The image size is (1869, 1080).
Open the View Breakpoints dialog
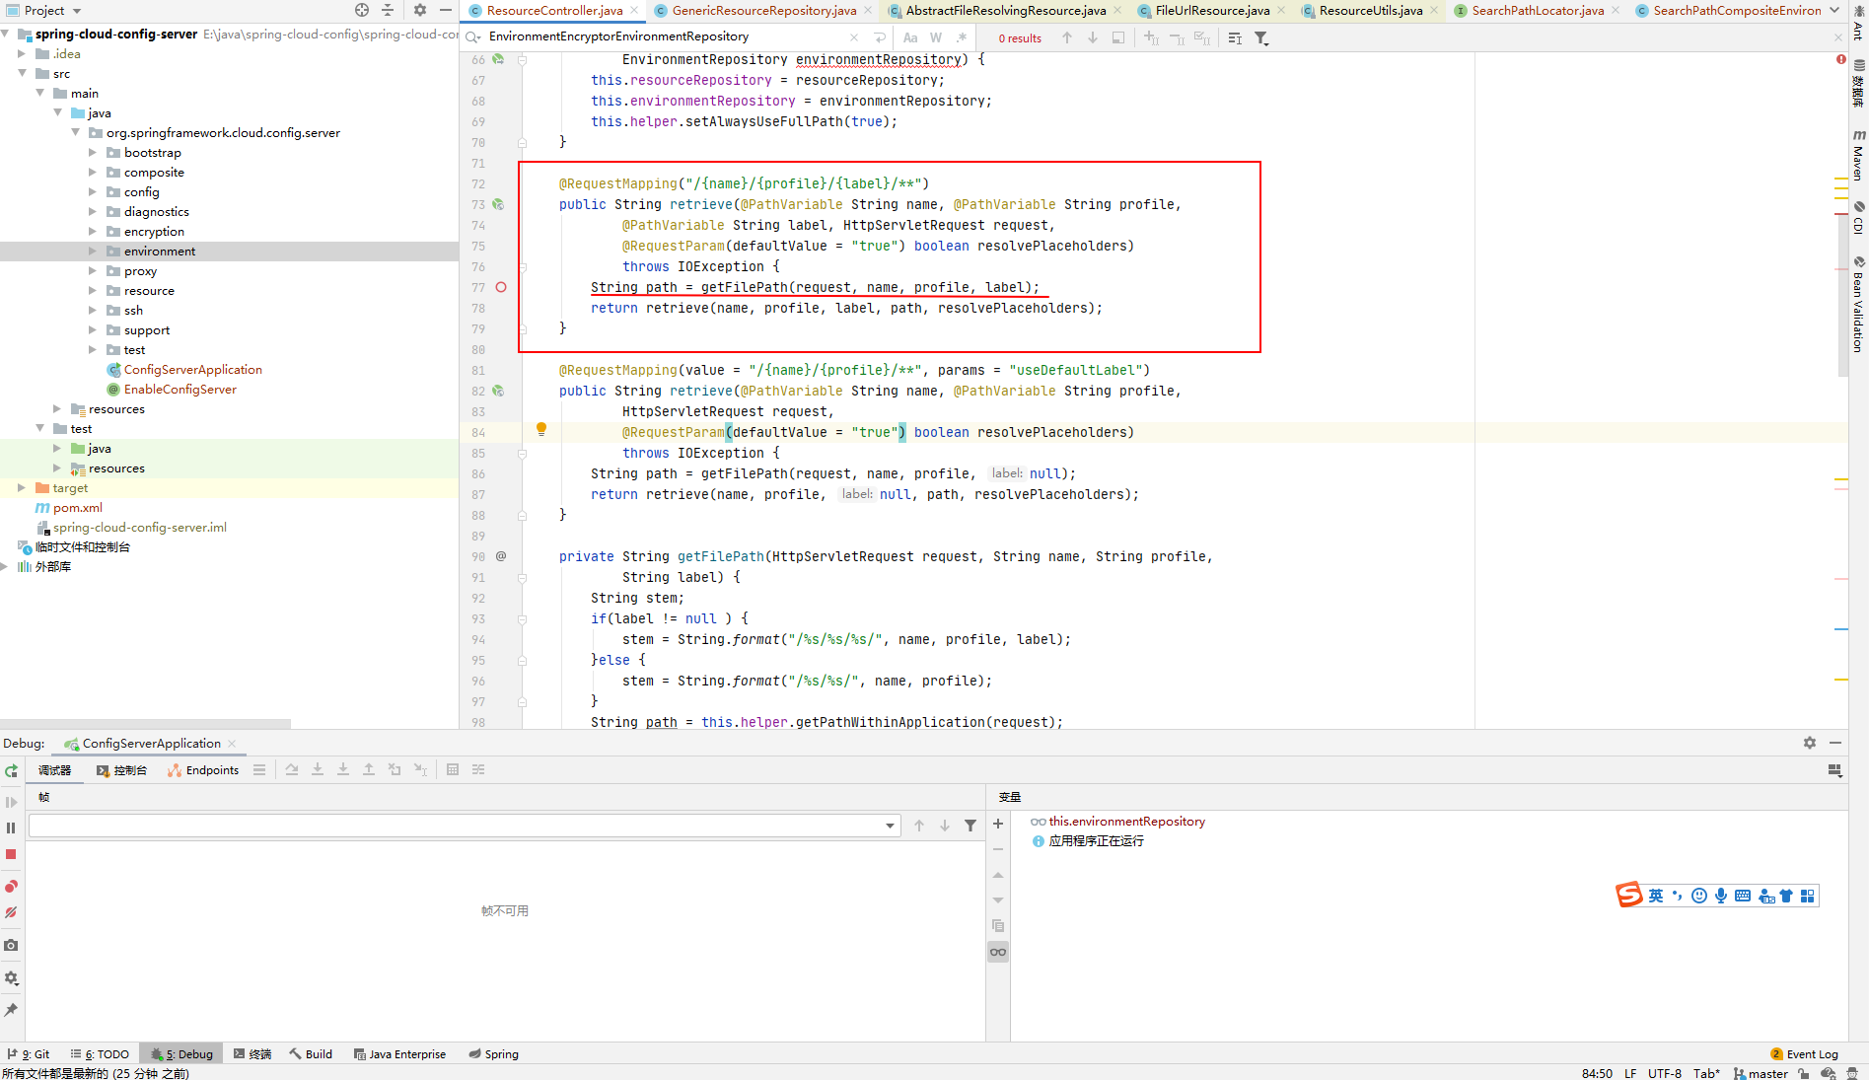[x=11, y=887]
